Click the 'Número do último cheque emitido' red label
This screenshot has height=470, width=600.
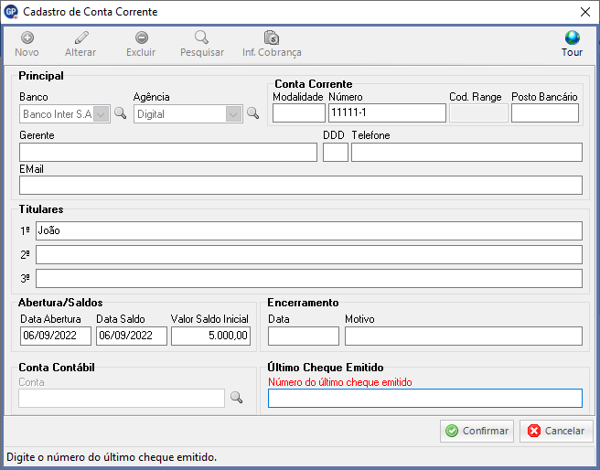[340, 382]
